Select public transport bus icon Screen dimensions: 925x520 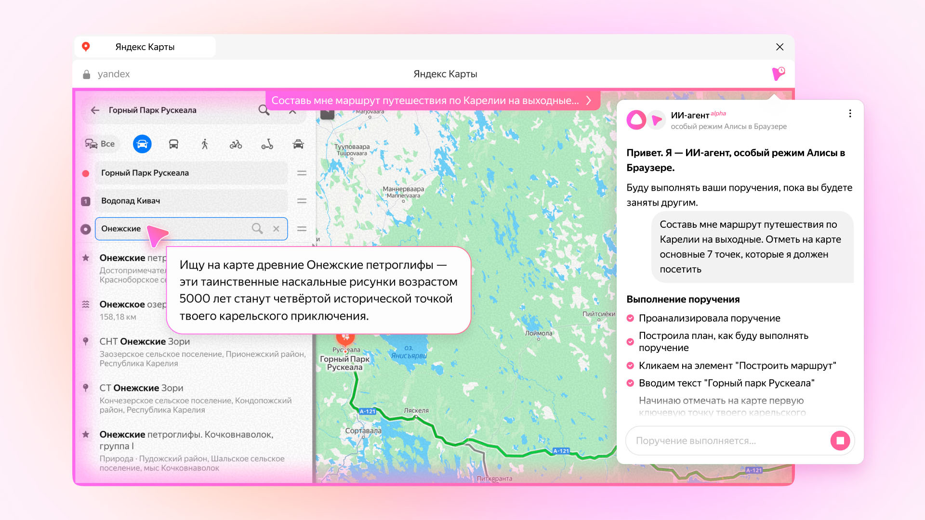click(x=173, y=144)
